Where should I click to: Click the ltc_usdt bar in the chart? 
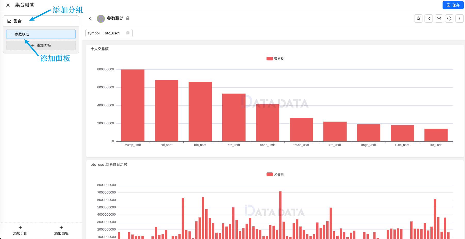(436, 135)
